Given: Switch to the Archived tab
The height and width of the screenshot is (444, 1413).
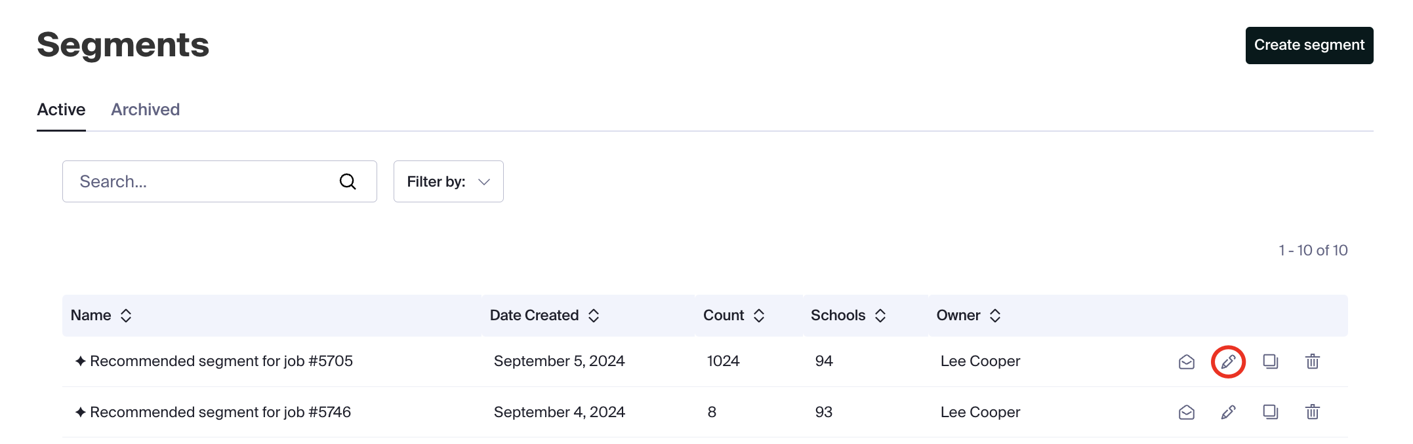Looking at the screenshot, I should pos(145,109).
